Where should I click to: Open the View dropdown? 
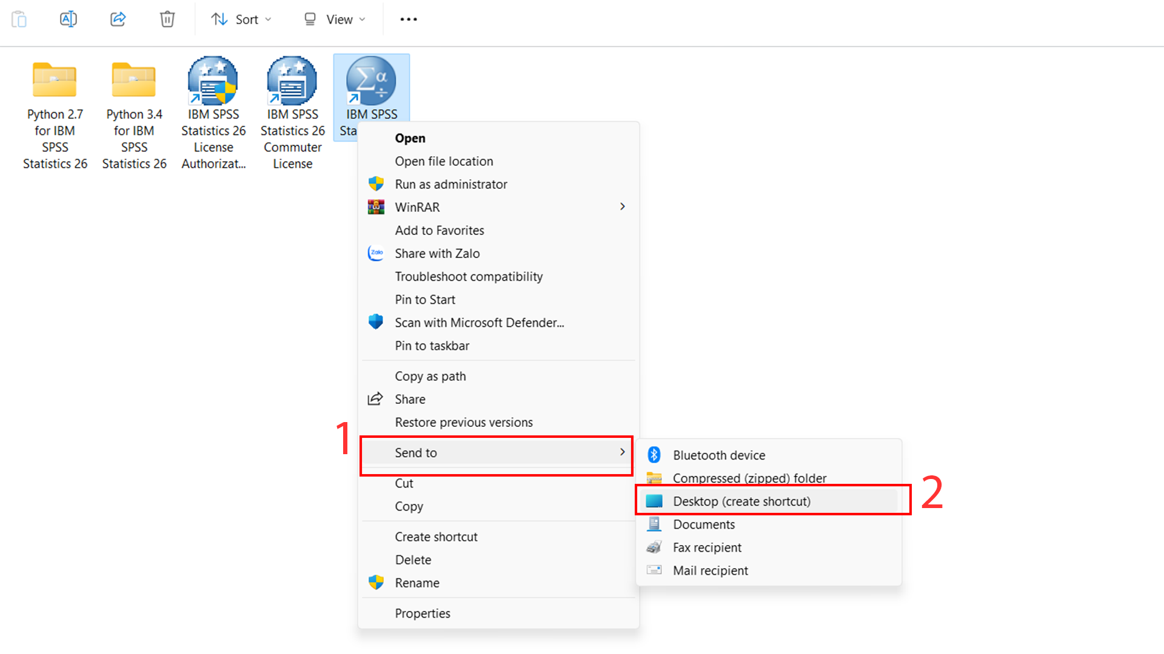(334, 19)
